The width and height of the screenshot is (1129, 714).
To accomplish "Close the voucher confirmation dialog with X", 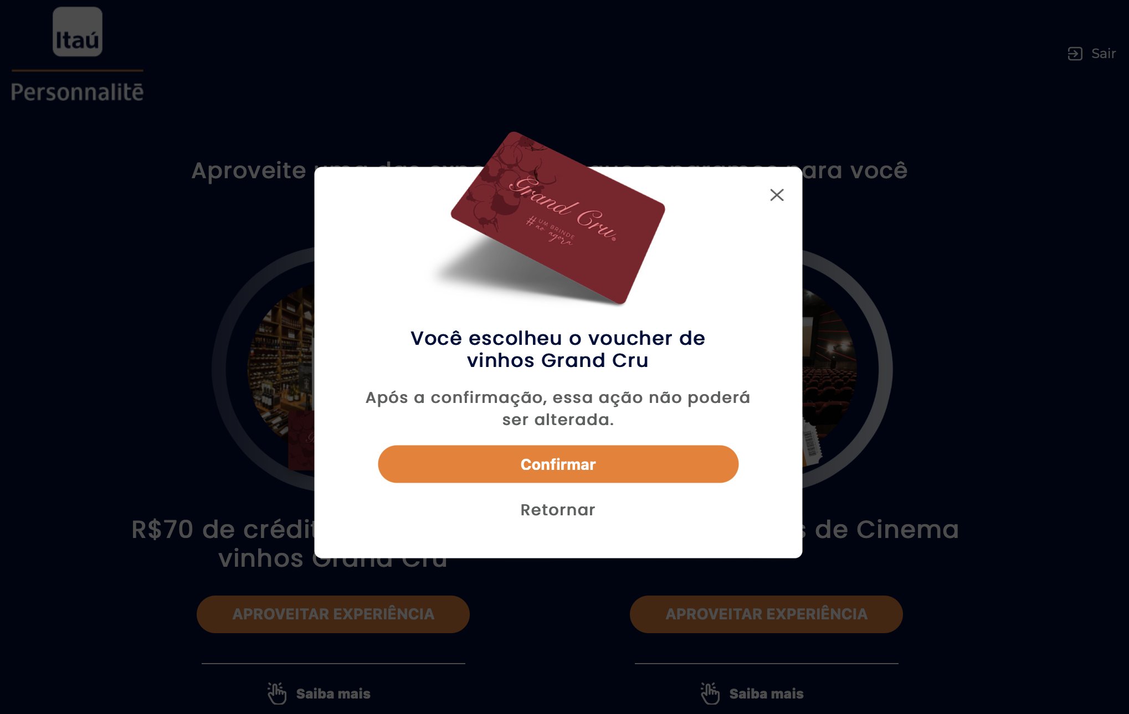I will pos(777,195).
